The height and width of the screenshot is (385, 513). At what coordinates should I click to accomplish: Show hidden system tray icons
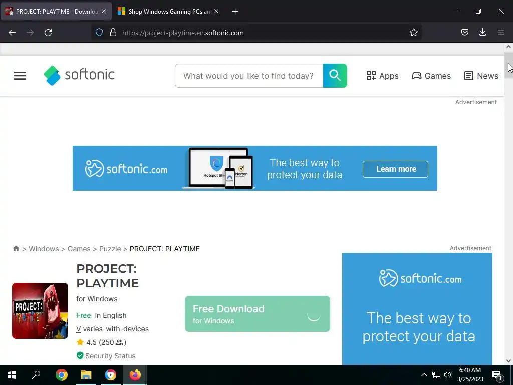[x=424, y=375]
